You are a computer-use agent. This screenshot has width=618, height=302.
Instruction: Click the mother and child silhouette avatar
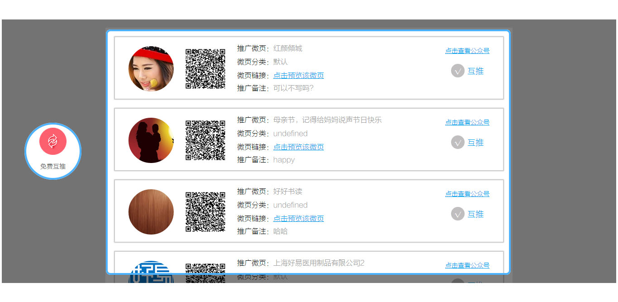[151, 140]
